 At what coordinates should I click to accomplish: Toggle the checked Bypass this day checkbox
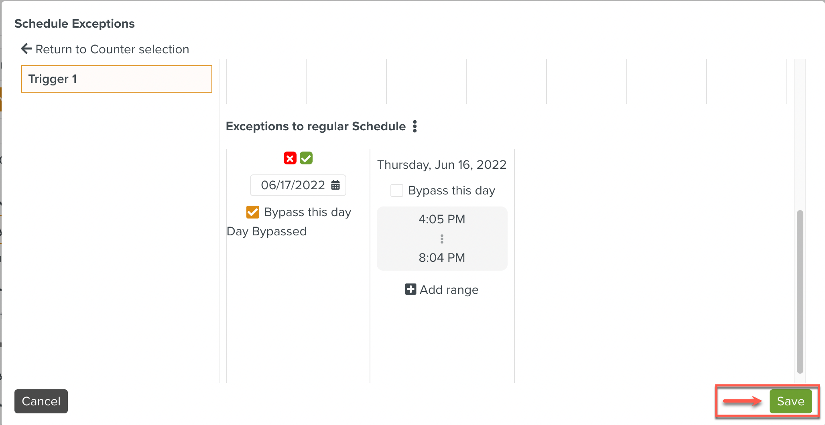252,212
